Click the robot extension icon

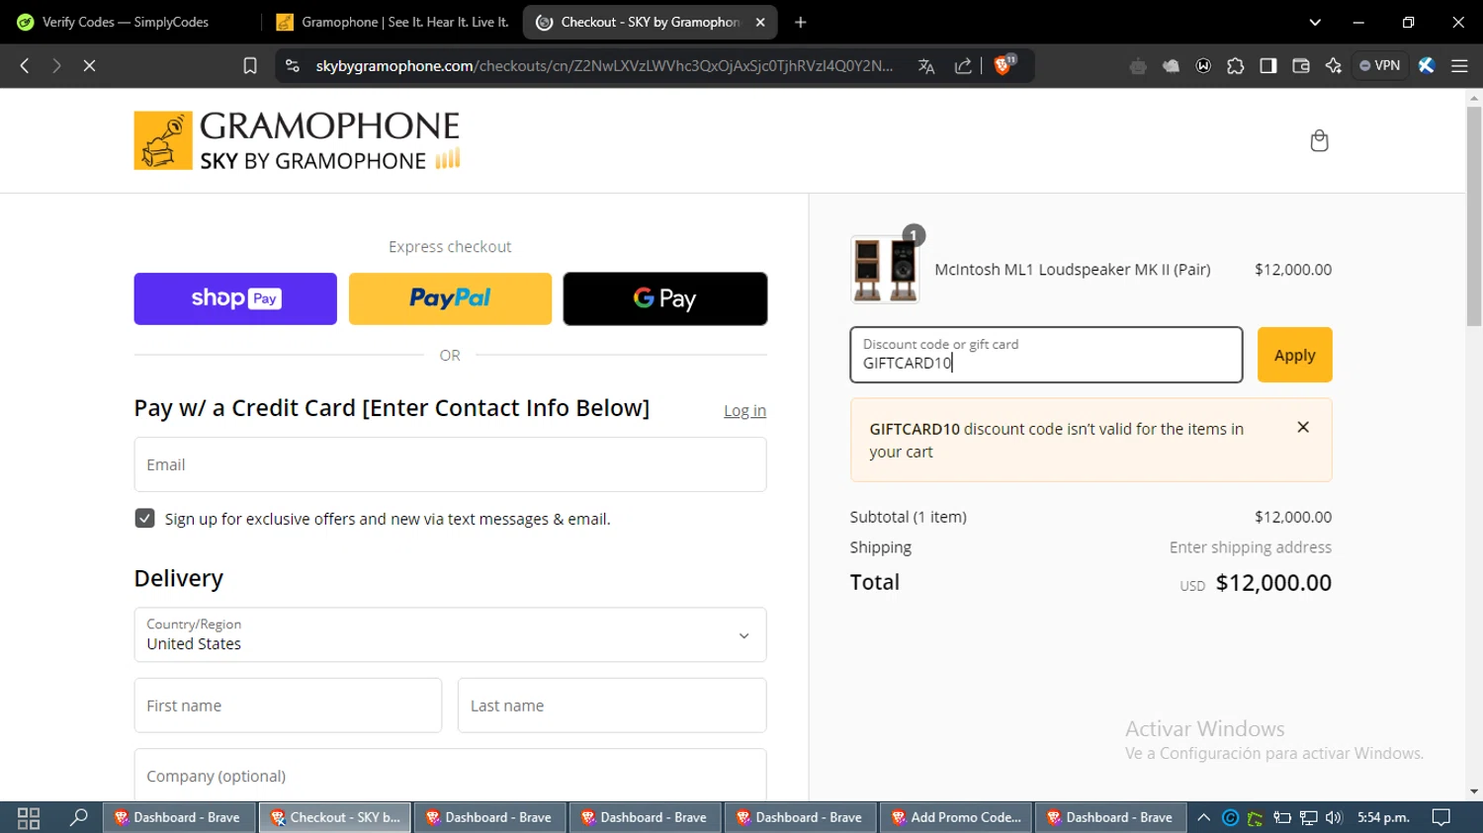[1138, 66]
